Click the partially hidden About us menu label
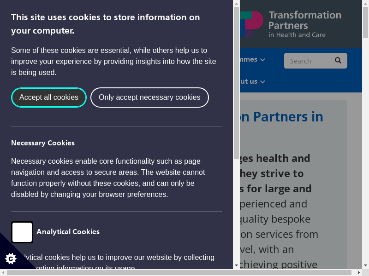 (x=249, y=81)
